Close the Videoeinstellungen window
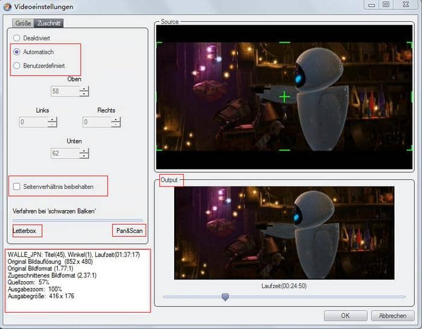 406,5
